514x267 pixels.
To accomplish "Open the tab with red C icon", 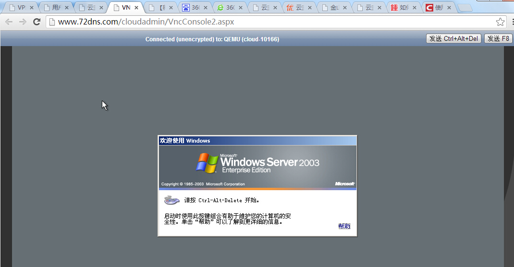I will [x=439, y=8].
